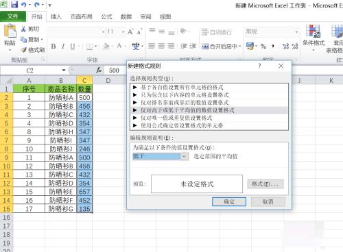Switch to the 插入 (Insert) tab
This screenshot has height=252, width=343.
(56, 16)
